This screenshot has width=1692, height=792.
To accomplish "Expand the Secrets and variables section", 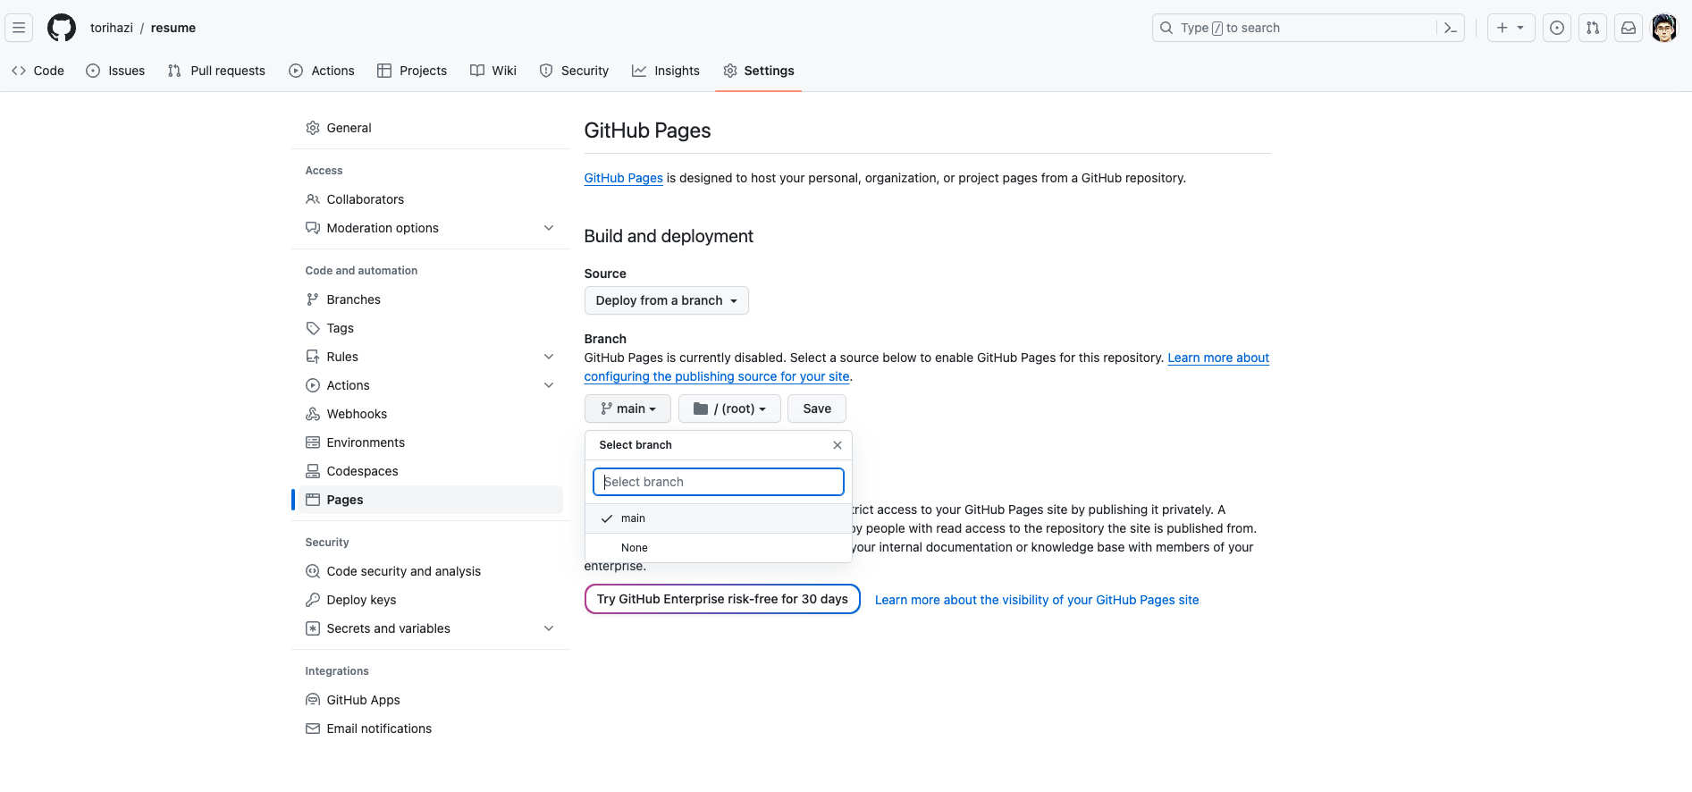I will pyautogui.click(x=548, y=628).
